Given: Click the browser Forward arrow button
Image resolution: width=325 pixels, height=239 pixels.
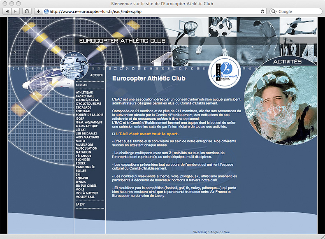Looking at the screenshot, I should coord(15,12).
